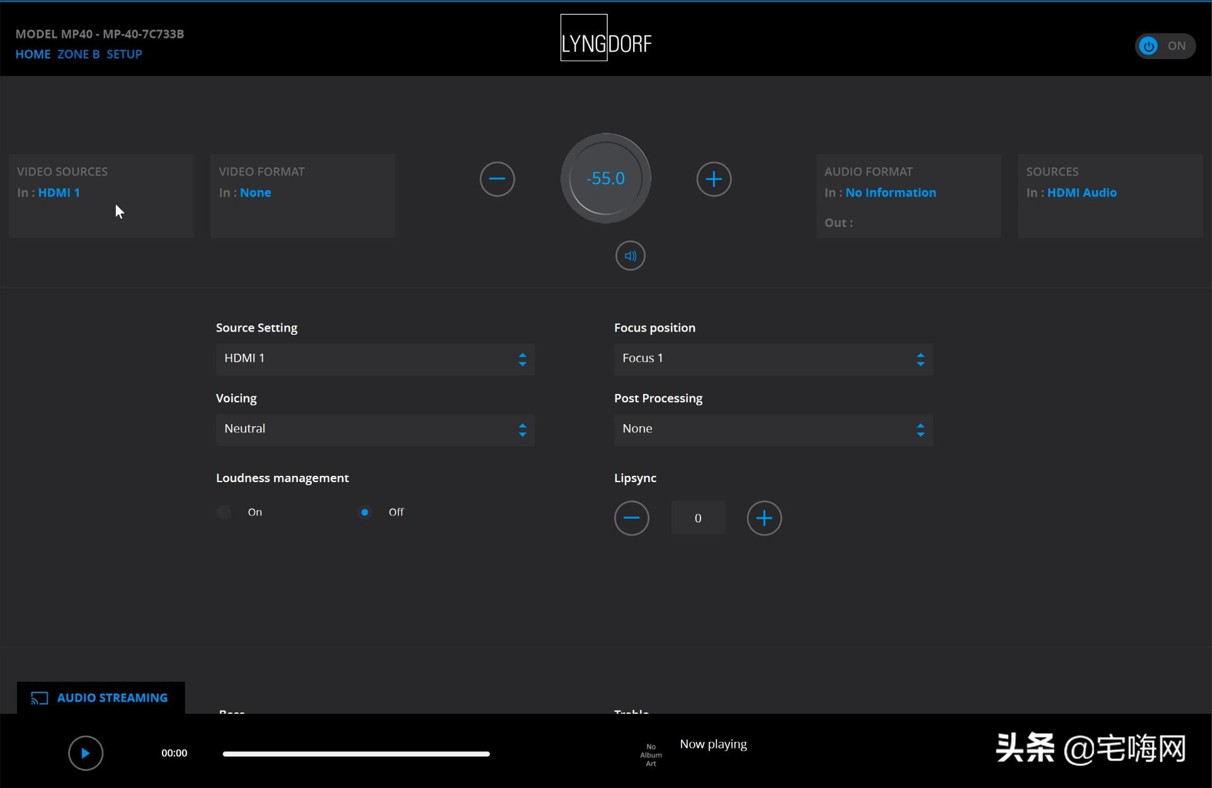
Task: Toggle the power ON switch
Action: (x=1164, y=46)
